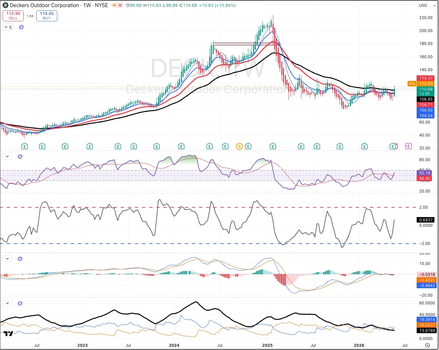Screen dimensions: 439x350
Task: Expand the MACD pane legend chevron
Action: pyautogui.click(x=7, y=259)
